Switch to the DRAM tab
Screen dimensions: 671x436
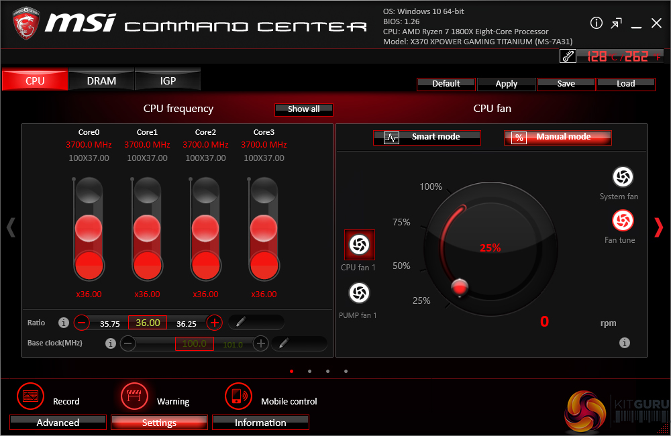pos(101,80)
